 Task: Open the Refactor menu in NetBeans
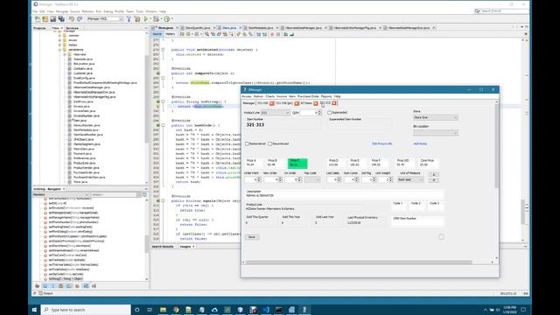point(87,11)
